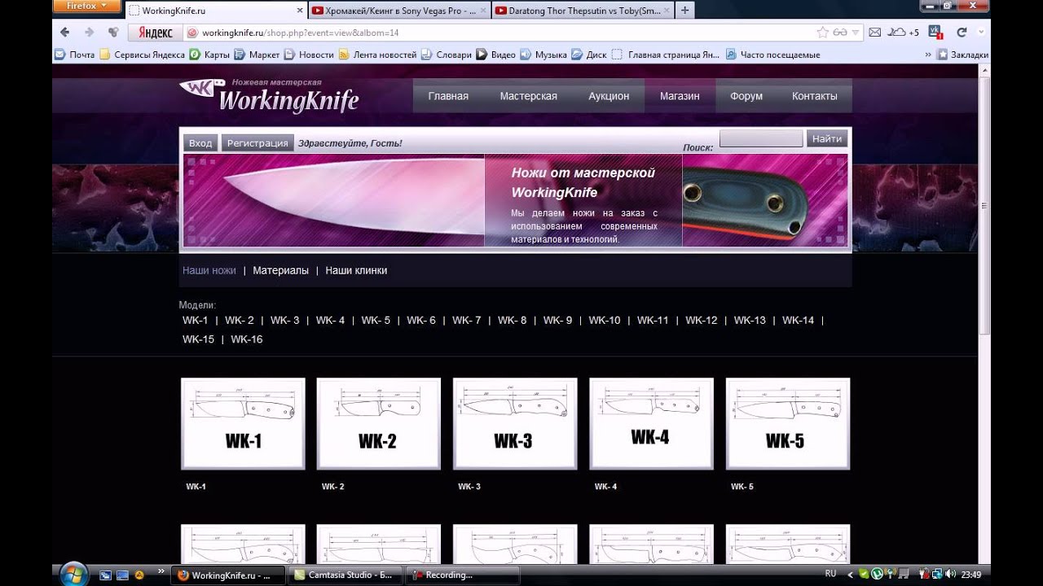Open the WK-1 knife thumbnail
The width and height of the screenshot is (1043, 586).
click(x=243, y=423)
